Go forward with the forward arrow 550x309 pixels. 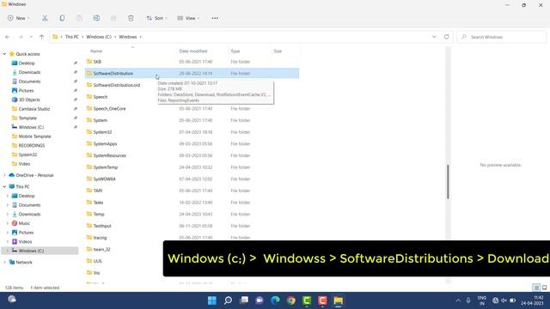[21, 37]
